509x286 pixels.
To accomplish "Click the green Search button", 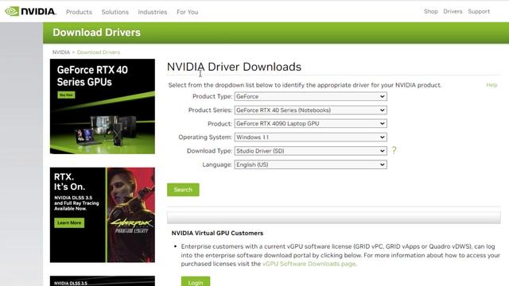I will click(x=183, y=190).
